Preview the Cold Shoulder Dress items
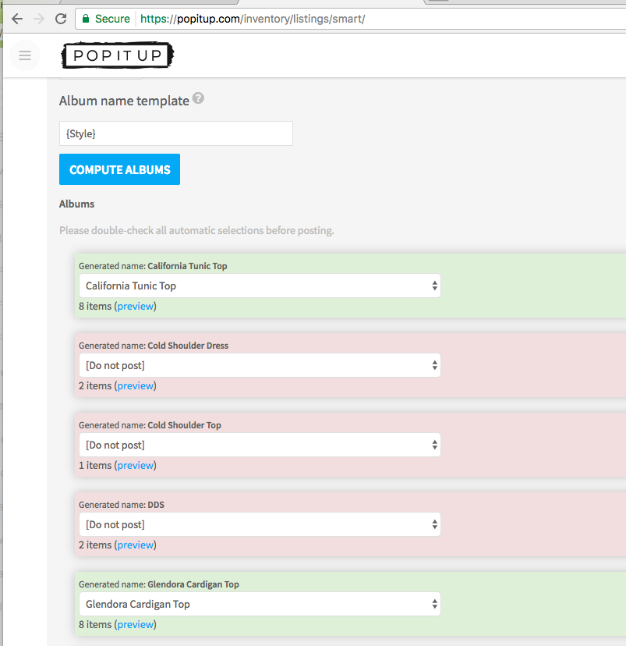 136,385
